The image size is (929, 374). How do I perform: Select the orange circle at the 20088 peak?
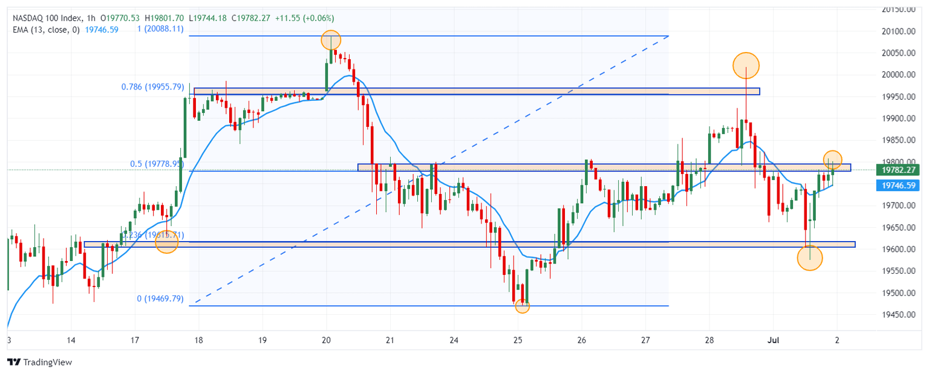(x=331, y=40)
